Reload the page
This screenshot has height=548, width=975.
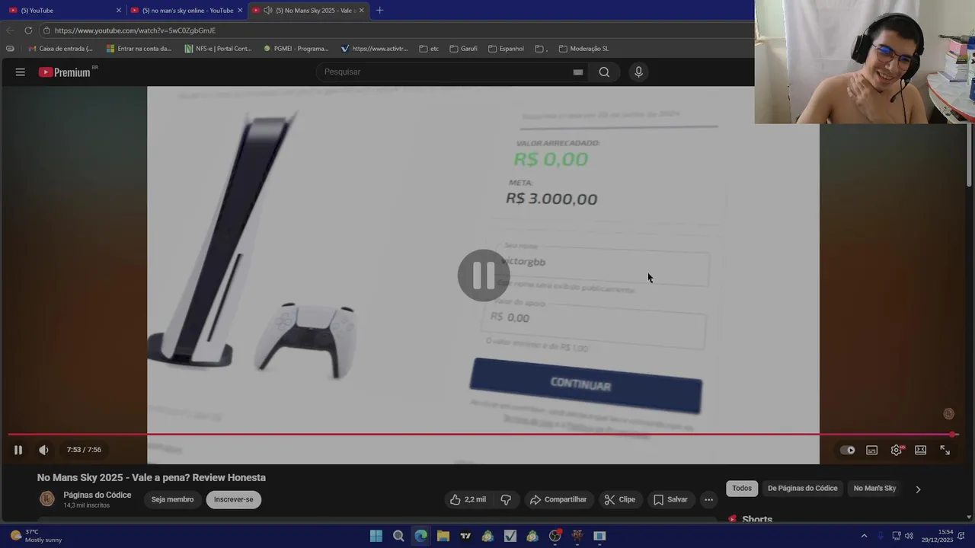pos(28,30)
